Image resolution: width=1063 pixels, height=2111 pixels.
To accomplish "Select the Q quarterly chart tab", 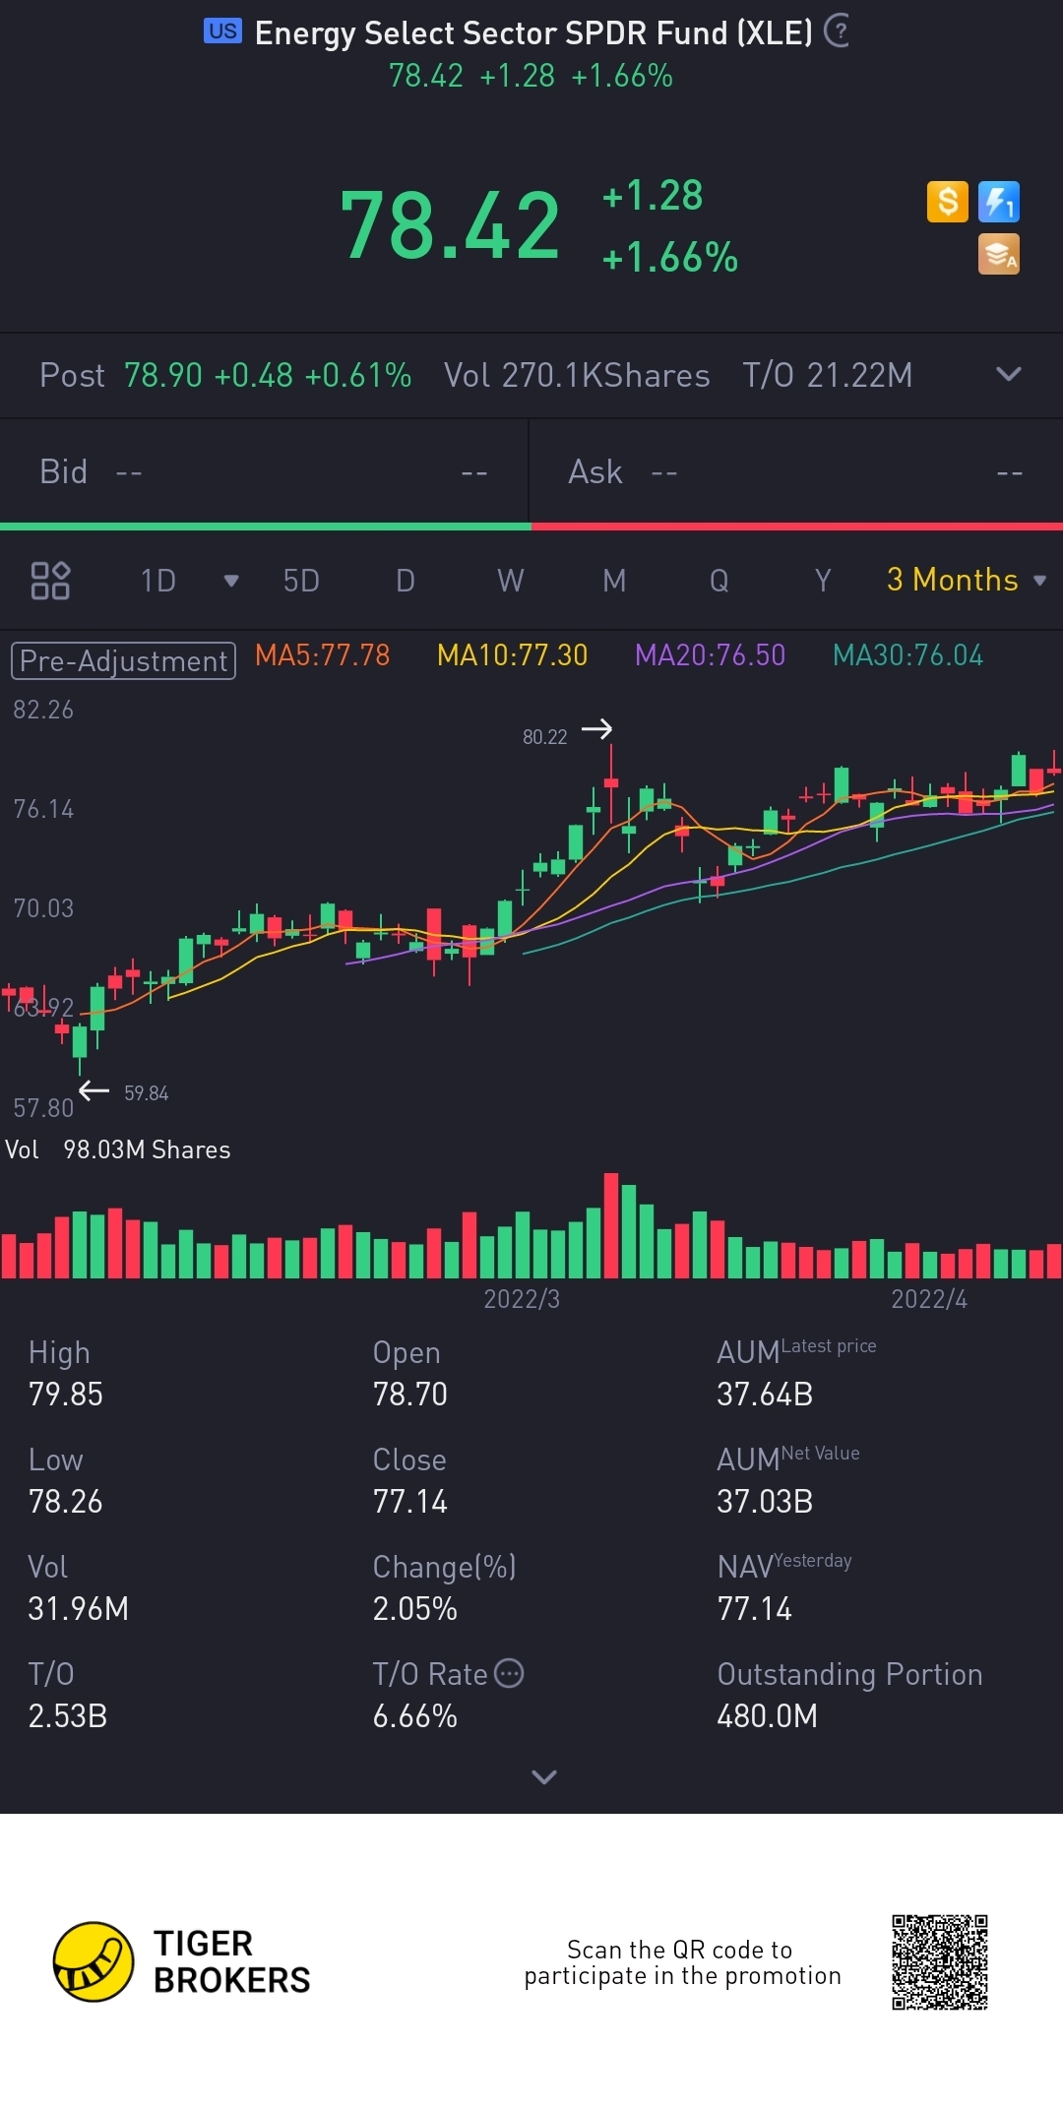I will click(x=719, y=581).
